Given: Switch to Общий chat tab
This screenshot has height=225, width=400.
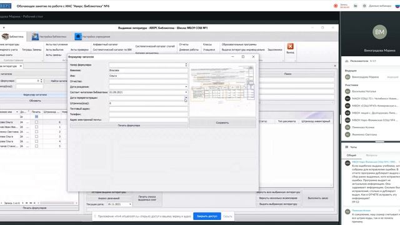Looking at the screenshot, I should 351,156.
